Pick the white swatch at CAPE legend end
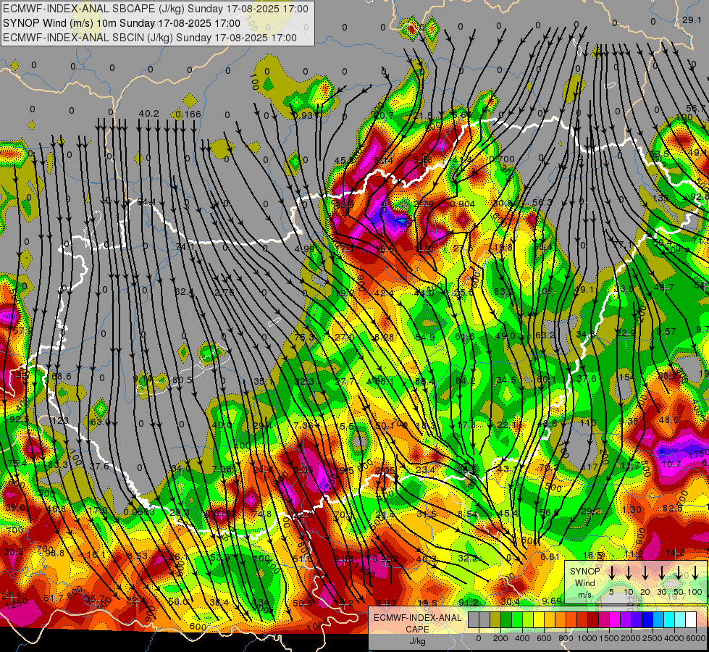709x652 pixels. point(691,619)
